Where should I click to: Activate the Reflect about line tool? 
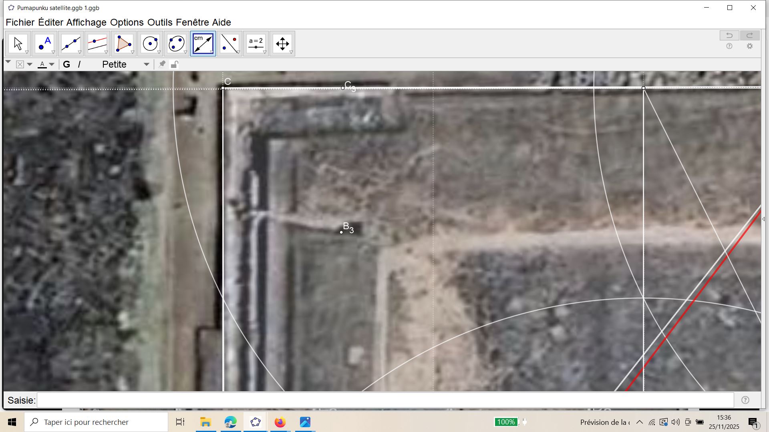(229, 43)
